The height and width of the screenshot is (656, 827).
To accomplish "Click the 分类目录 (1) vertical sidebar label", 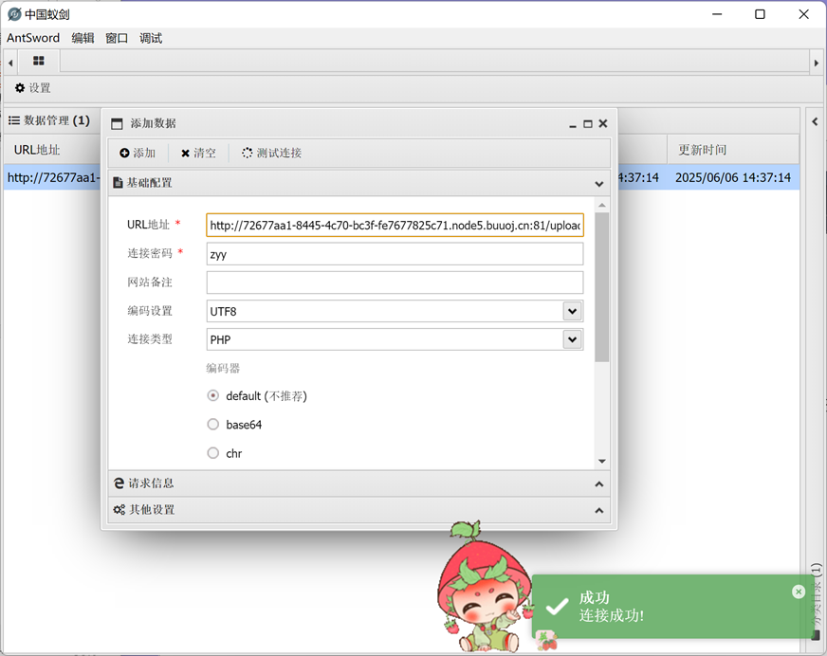I will (816, 594).
